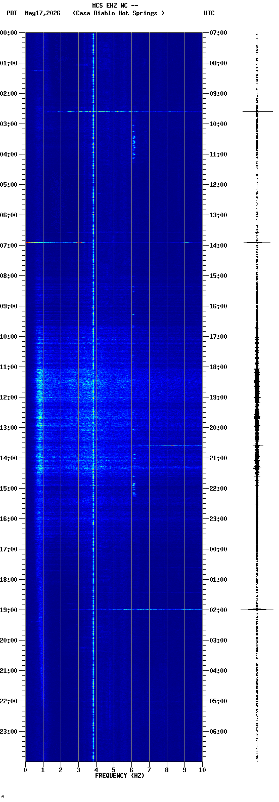The width and height of the screenshot is (279, 802).
Task: Click the 00:00 label on the PDT axis
Action: [x=9, y=33]
